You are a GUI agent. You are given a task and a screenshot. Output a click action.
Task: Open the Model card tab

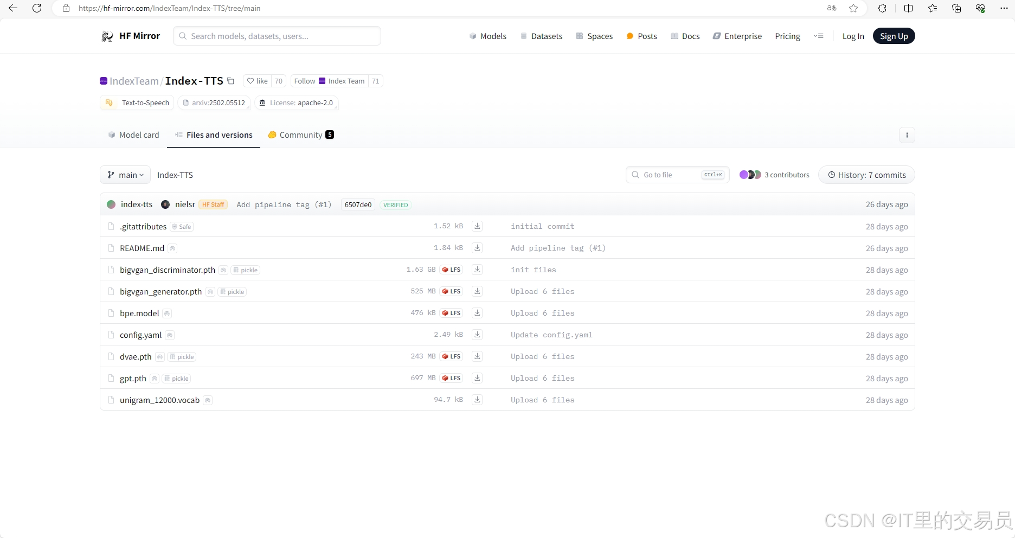click(133, 135)
